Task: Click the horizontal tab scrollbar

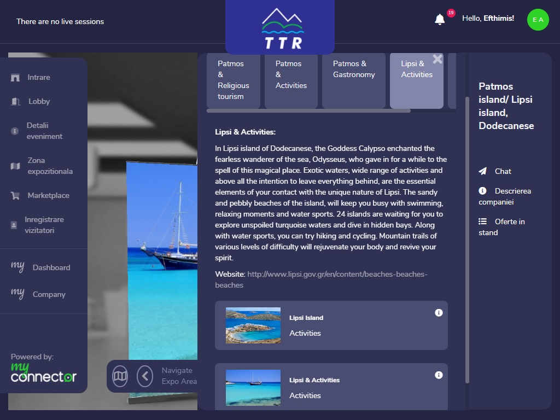Action: click(308, 111)
